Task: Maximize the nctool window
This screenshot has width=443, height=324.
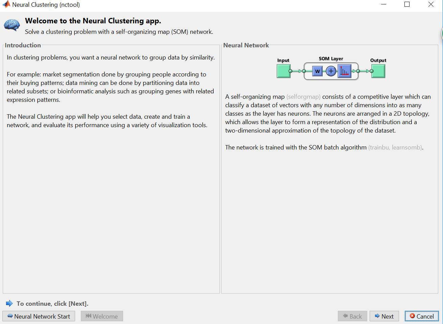Action: (x=407, y=4)
